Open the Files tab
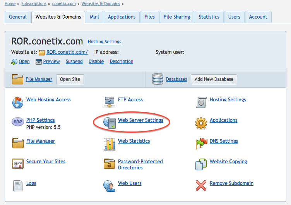Image resolution: width=291 pixels, height=205 pixels. [x=150, y=17]
